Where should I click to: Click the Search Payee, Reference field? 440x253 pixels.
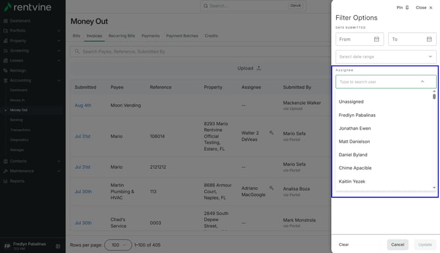click(x=200, y=52)
